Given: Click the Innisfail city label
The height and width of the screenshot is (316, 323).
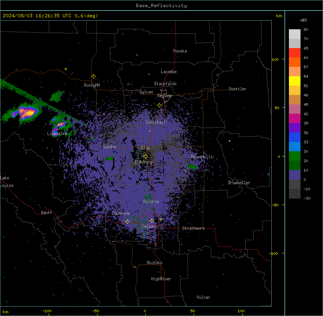Looking at the screenshot, I should [x=156, y=122].
